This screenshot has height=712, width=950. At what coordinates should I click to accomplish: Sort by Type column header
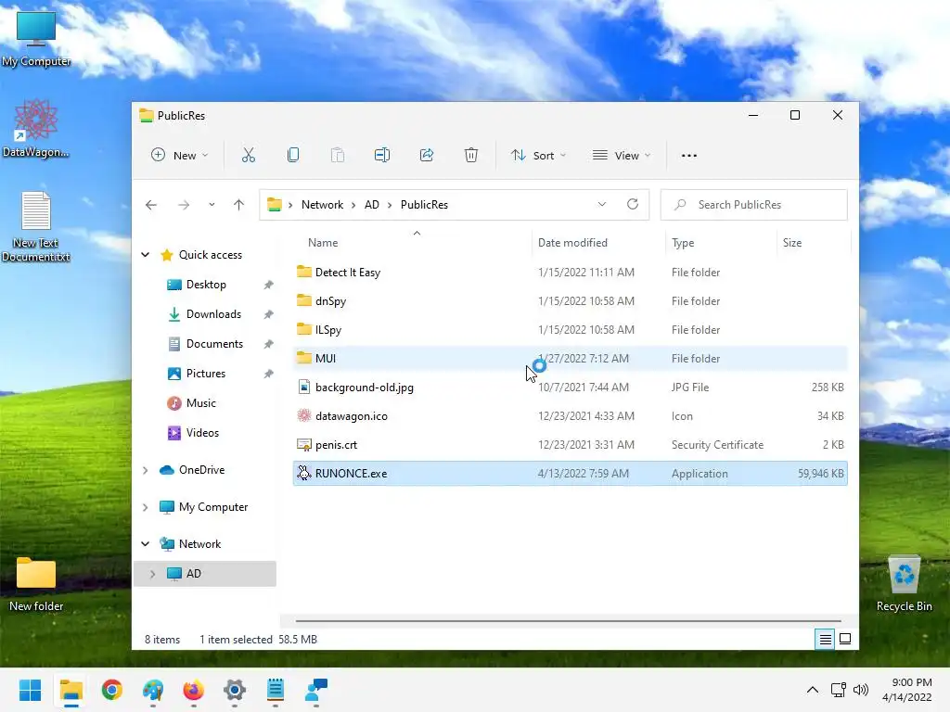pyautogui.click(x=683, y=243)
